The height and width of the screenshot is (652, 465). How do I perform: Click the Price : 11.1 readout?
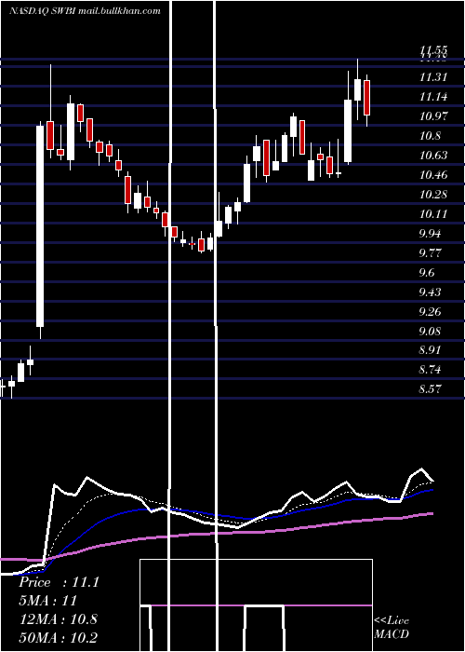coord(59,582)
